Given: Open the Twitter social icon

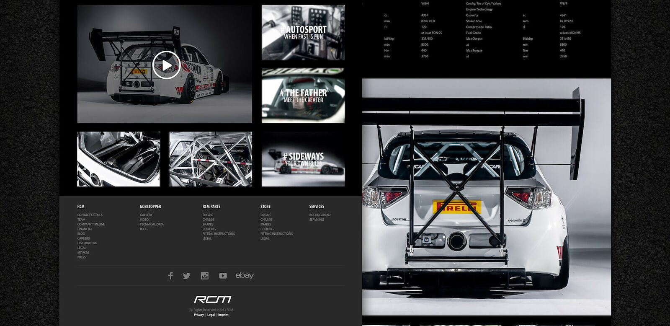Looking at the screenshot, I should (x=187, y=275).
